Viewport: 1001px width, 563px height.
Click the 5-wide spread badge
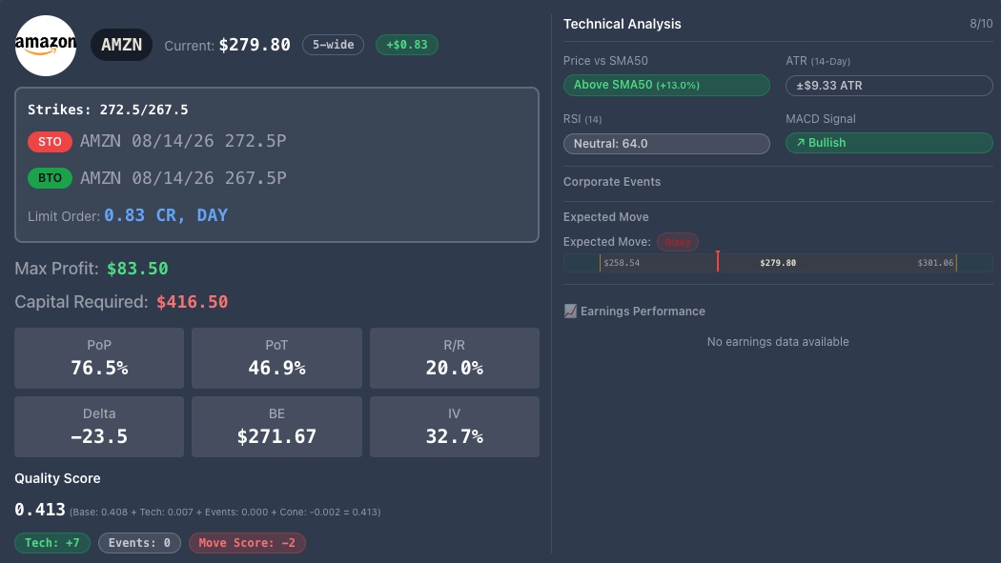pos(334,45)
